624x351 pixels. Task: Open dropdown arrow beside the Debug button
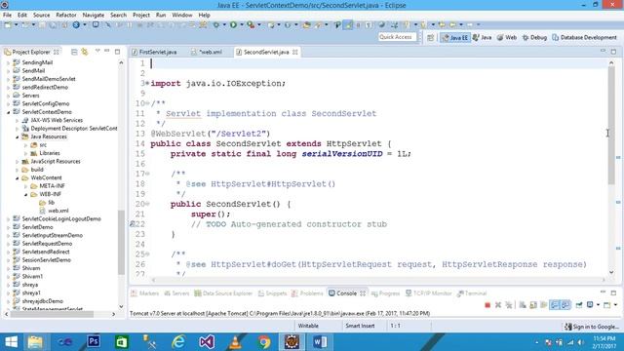tap(224, 24)
